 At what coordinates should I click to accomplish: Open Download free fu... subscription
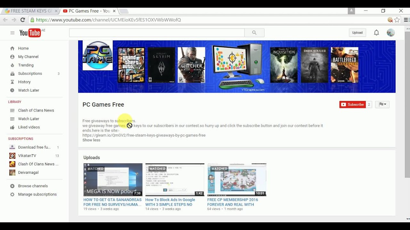coord(34,147)
